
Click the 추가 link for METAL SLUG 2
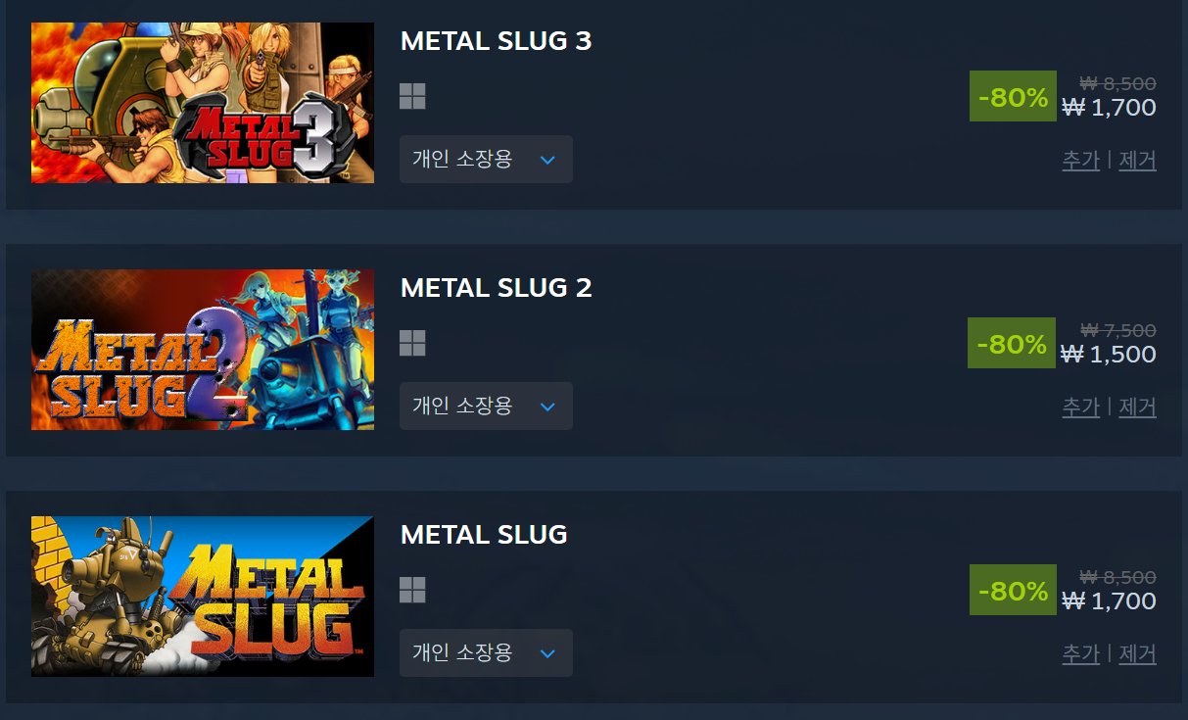1081,407
